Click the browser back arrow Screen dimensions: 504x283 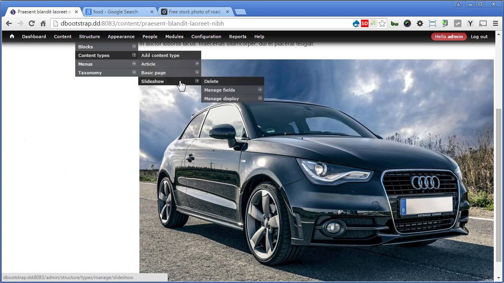click(x=9, y=24)
